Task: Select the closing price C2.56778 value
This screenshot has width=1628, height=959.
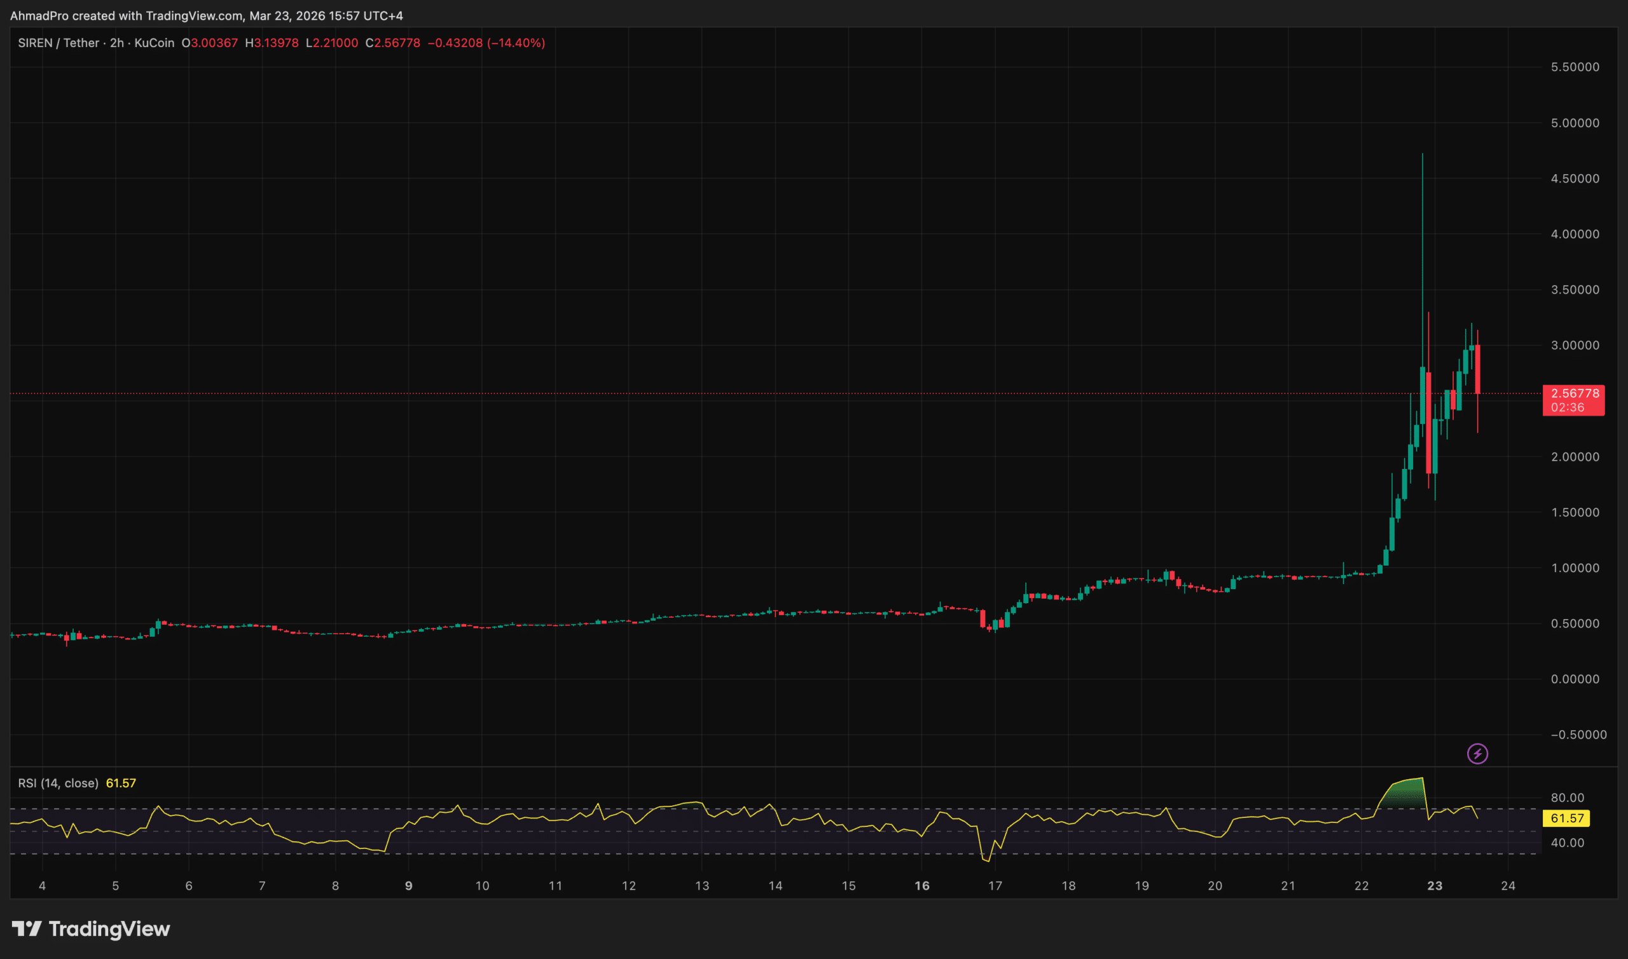Action: point(392,43)
